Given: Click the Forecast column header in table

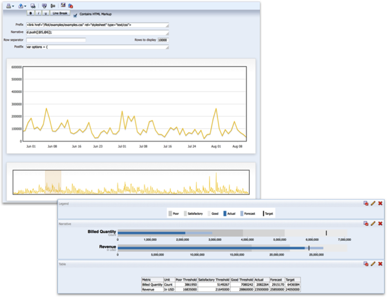Looking at the screenshot, I should 276,280.
